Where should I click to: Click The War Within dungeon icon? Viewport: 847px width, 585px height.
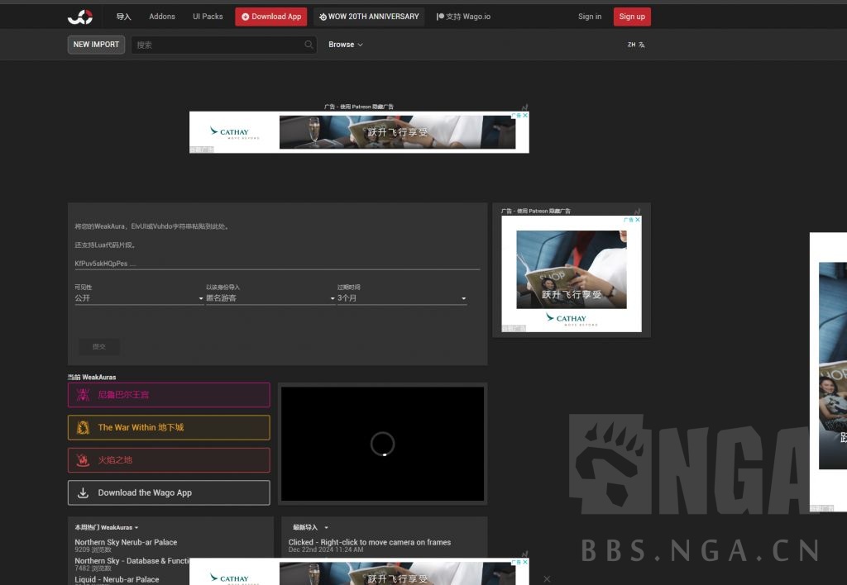pyautogui.click(x=83, y=427)
